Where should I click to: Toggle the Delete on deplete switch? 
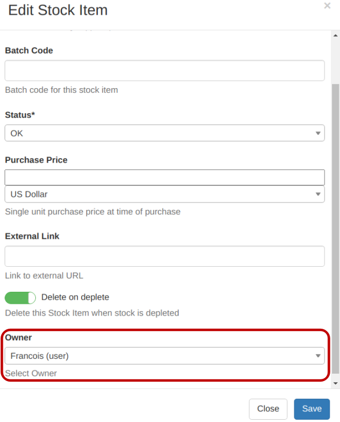[20, 298]
